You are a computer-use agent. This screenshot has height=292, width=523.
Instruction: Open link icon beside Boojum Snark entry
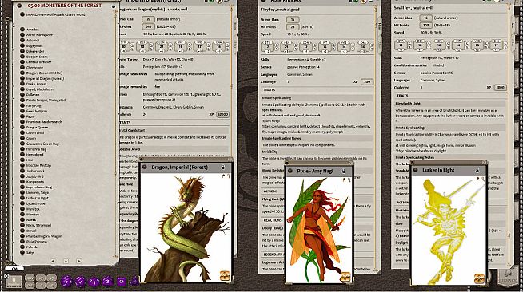click(x=22, y=57)
